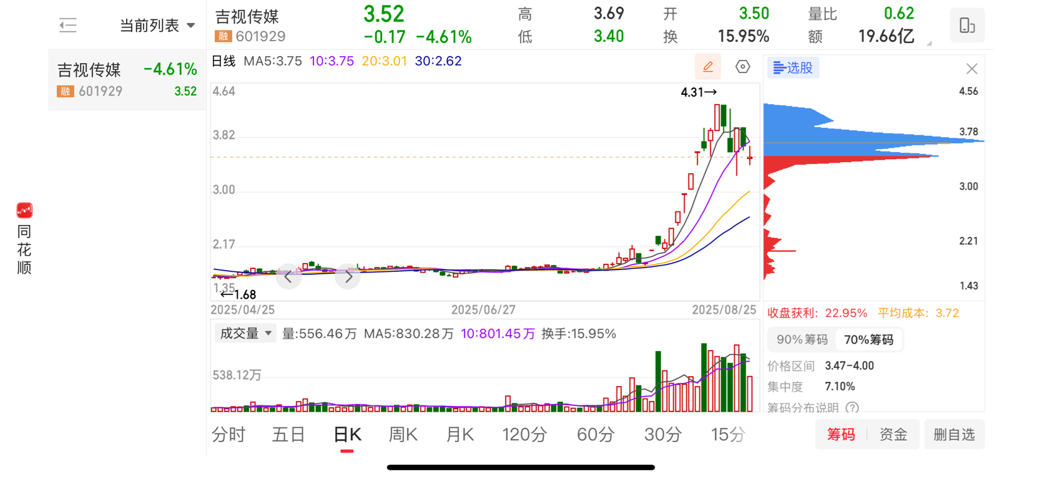Select 吉视传媒 601929 in the stock list
The width and height of the screenshot is (1042, 479).
click(127, 80)
